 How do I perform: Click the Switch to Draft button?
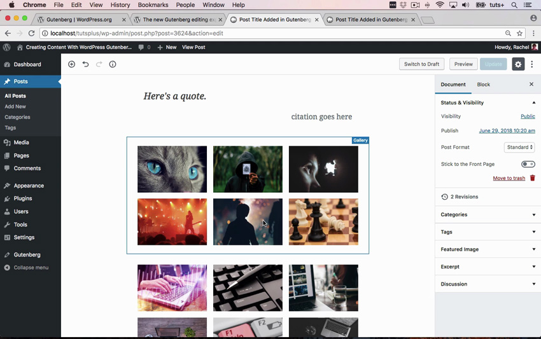click(x=421, y=64)
